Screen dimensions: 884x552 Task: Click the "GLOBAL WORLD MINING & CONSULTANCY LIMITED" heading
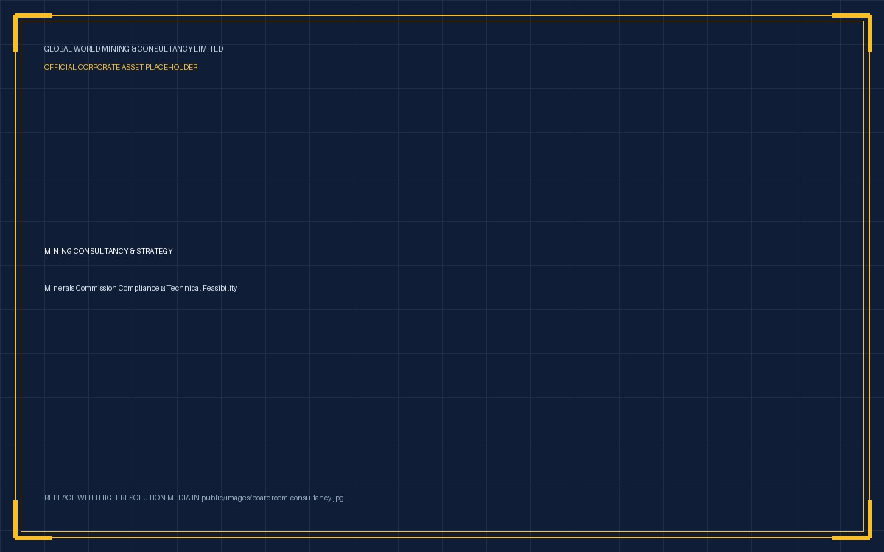click(x=133, y=49)
